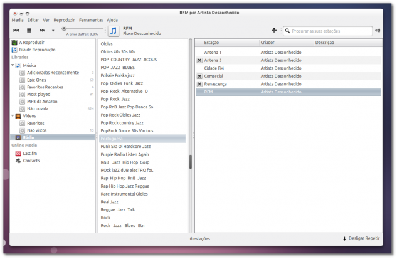The width and height of the screenshot is (397, 259).
Task: Skip to next track button
Action: pos(42,30)
